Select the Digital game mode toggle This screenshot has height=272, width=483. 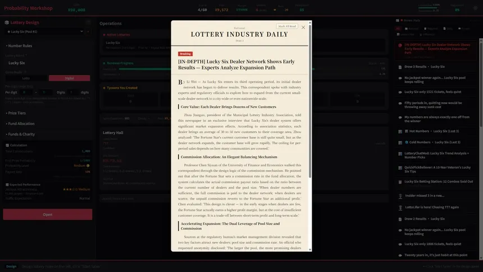(x=69, y=78)
